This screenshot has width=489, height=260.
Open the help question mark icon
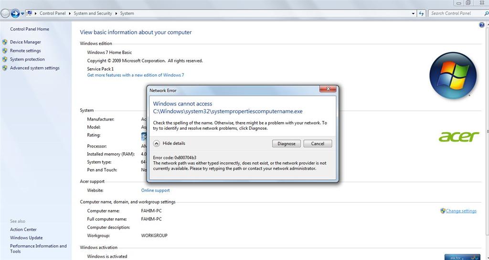tap(481, 25)
